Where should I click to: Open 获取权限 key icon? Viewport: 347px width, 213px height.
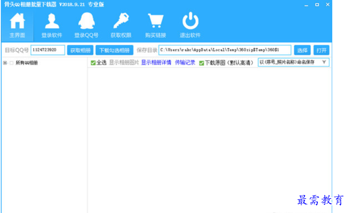[121, 21]
